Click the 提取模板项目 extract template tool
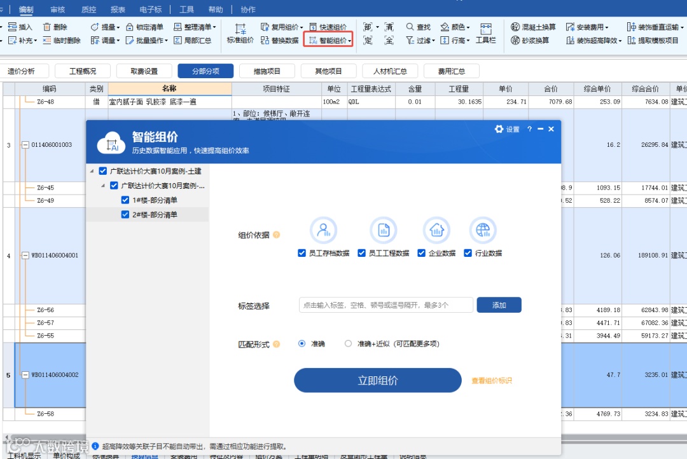 [653, 40]
